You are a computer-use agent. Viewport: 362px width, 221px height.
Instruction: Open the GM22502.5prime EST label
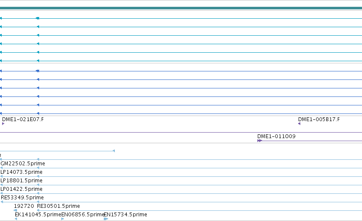pyautogui.click(x=23, y=164)
